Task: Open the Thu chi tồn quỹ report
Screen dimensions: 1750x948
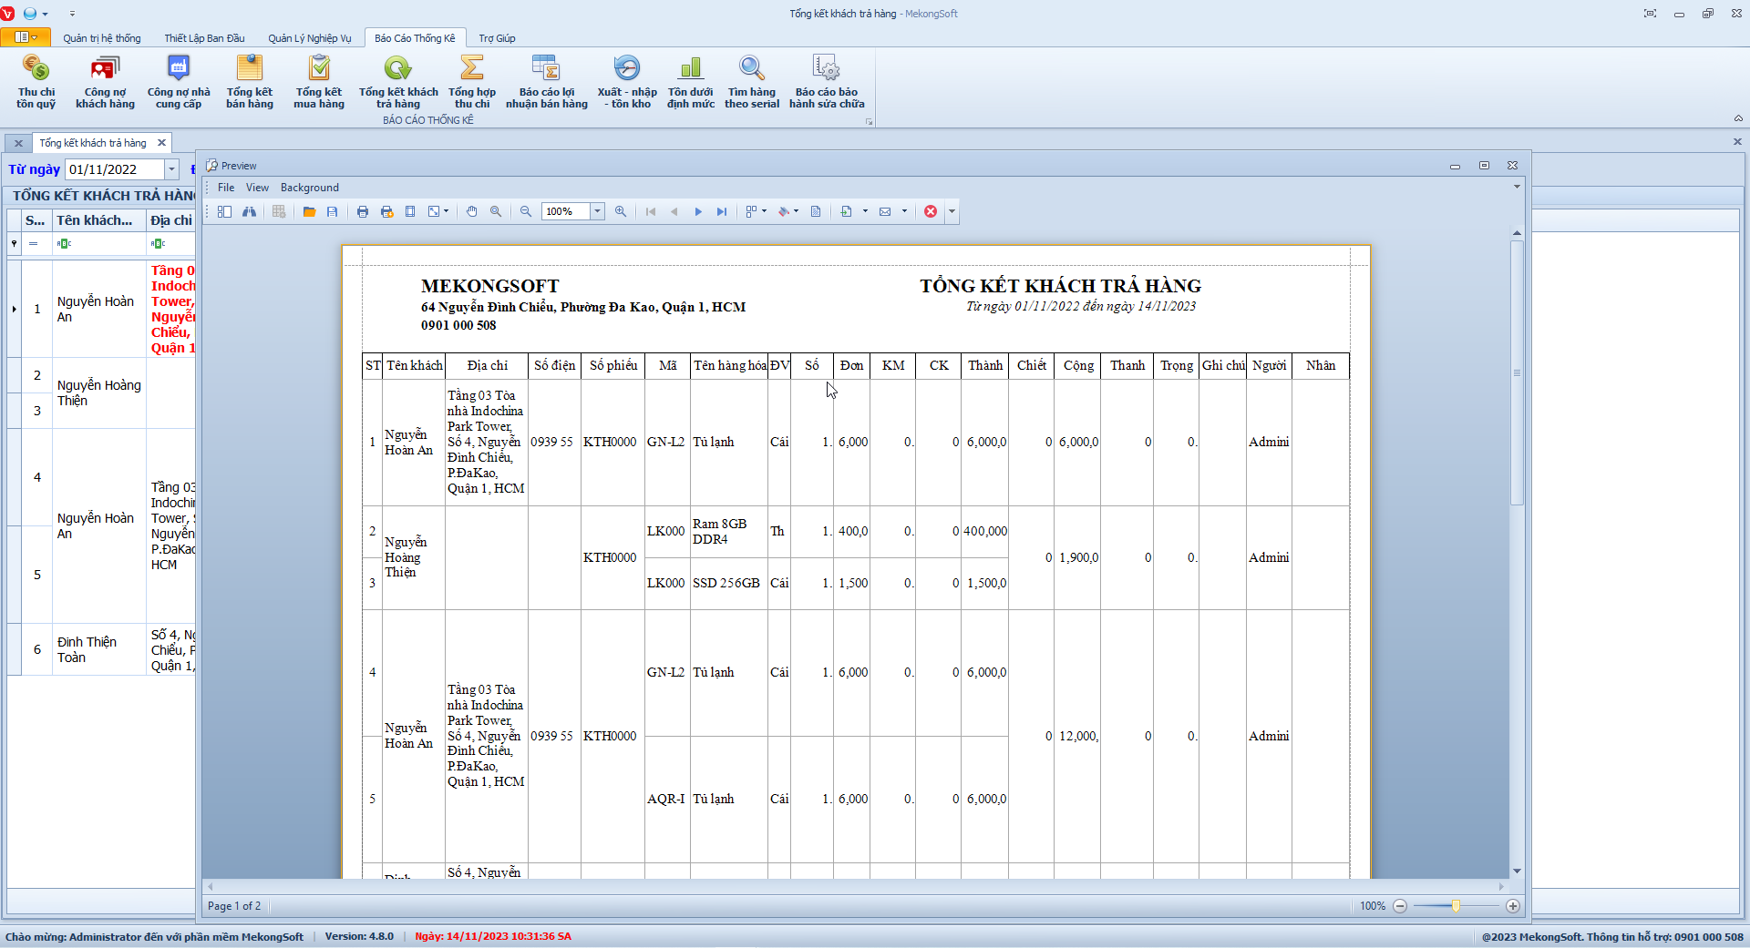Action: [x=36, y=81]
